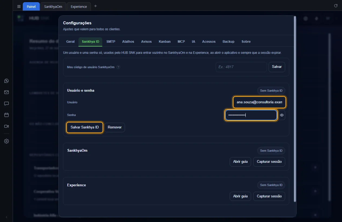Image resolution: width=342 pixels, height=222 pixels.
Task: Click the Salvar Sankhya ID button
Action: 85,127
